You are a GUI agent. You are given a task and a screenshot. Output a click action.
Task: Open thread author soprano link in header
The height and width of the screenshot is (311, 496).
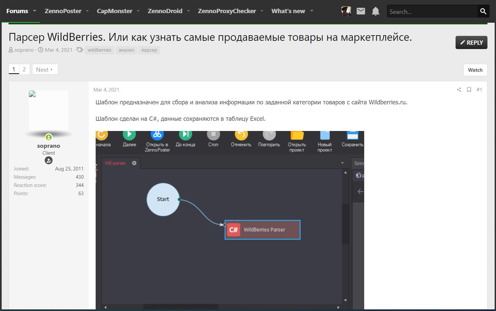tap(24, 50)
